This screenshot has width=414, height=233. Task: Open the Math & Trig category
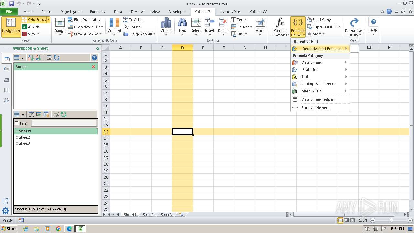[x=320, y=91]
